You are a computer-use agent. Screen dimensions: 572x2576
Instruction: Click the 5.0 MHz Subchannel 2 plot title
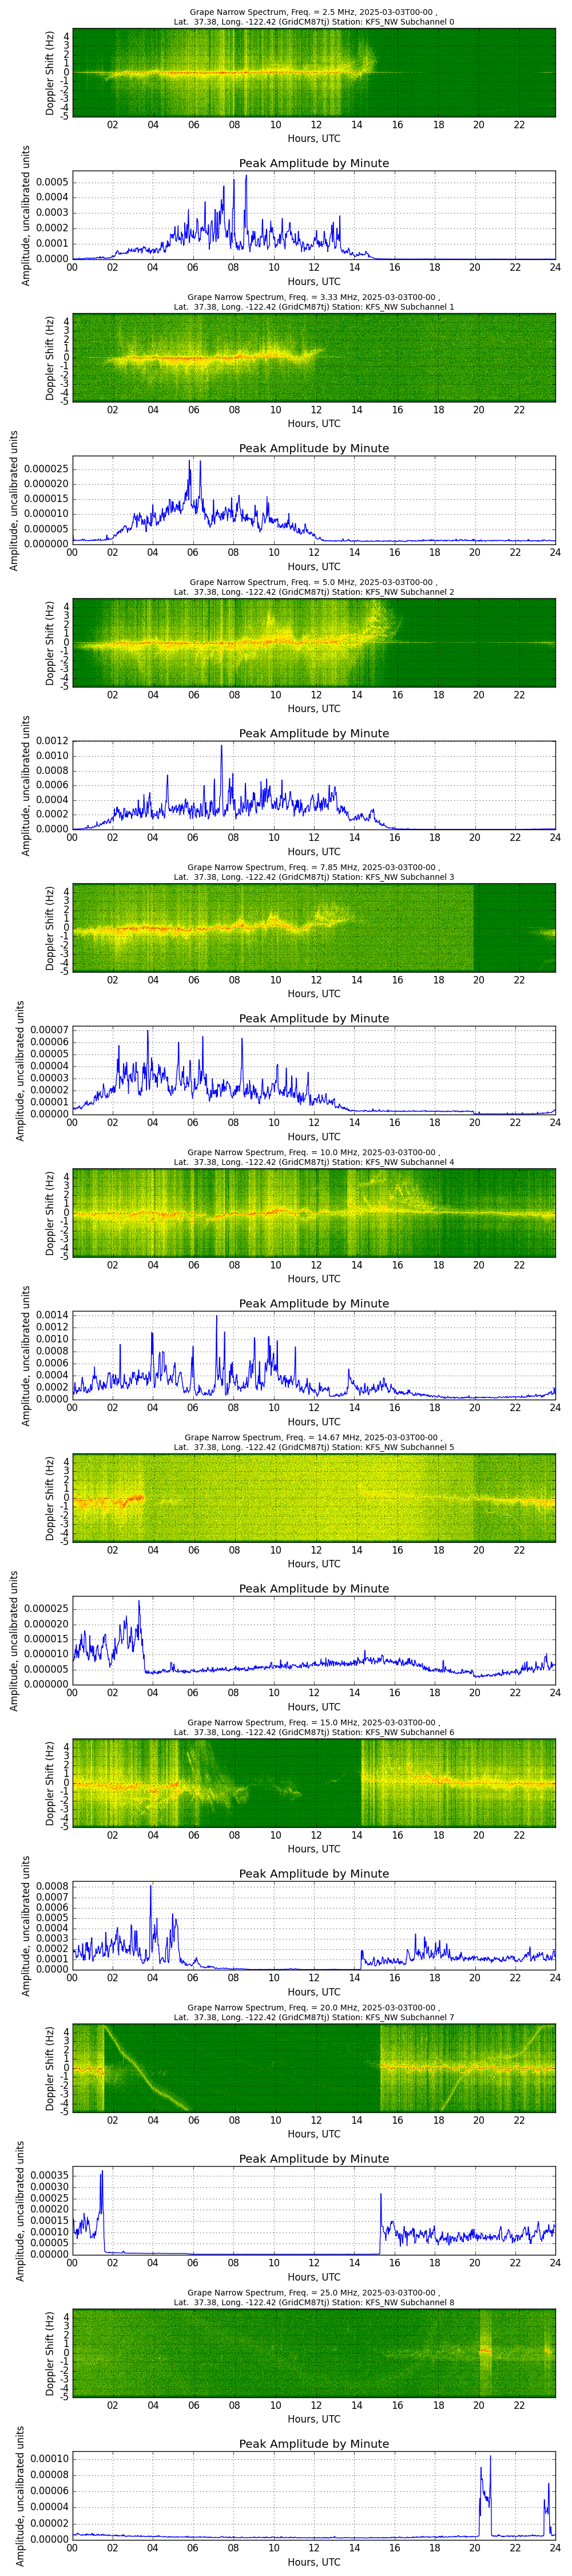(313, 587)
